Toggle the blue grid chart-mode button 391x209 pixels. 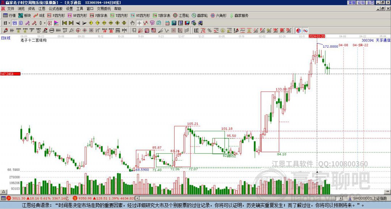pyautogui.click(x=15, y=23)
